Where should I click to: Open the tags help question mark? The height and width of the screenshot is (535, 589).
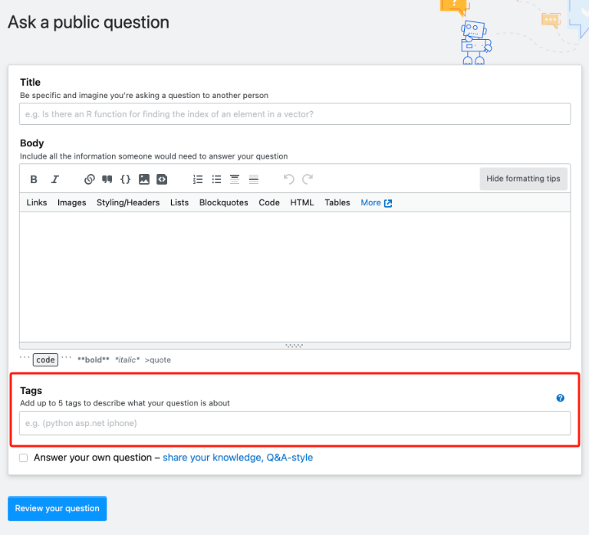(560, 398)
